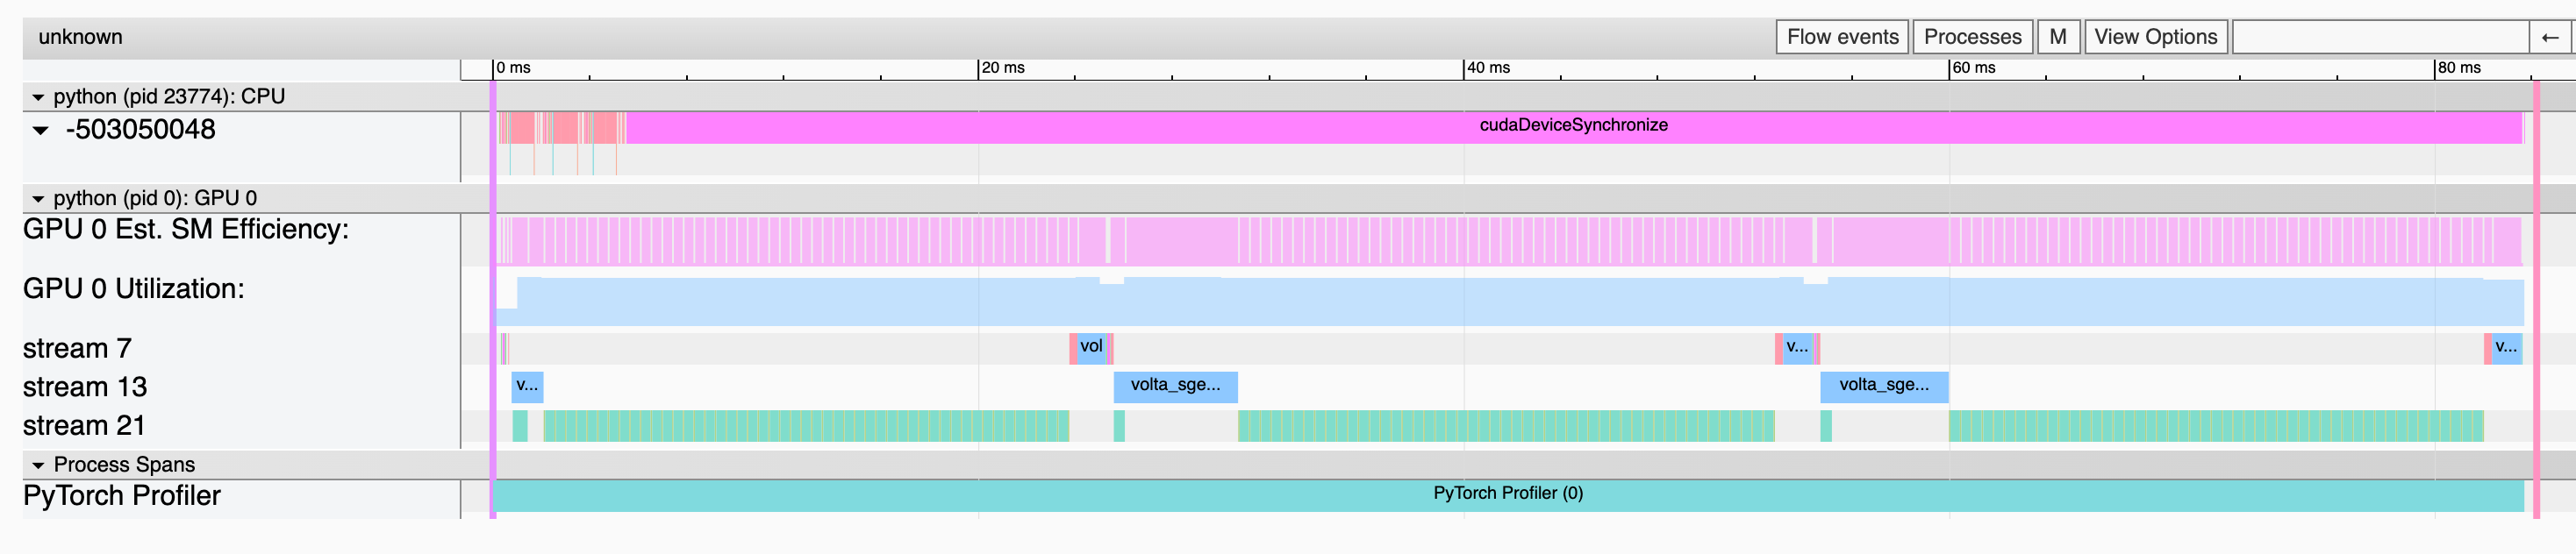Screen dimensions: 2576x554
Task: Click the 60 ms ruler mark
Action: coord(1973,67)
